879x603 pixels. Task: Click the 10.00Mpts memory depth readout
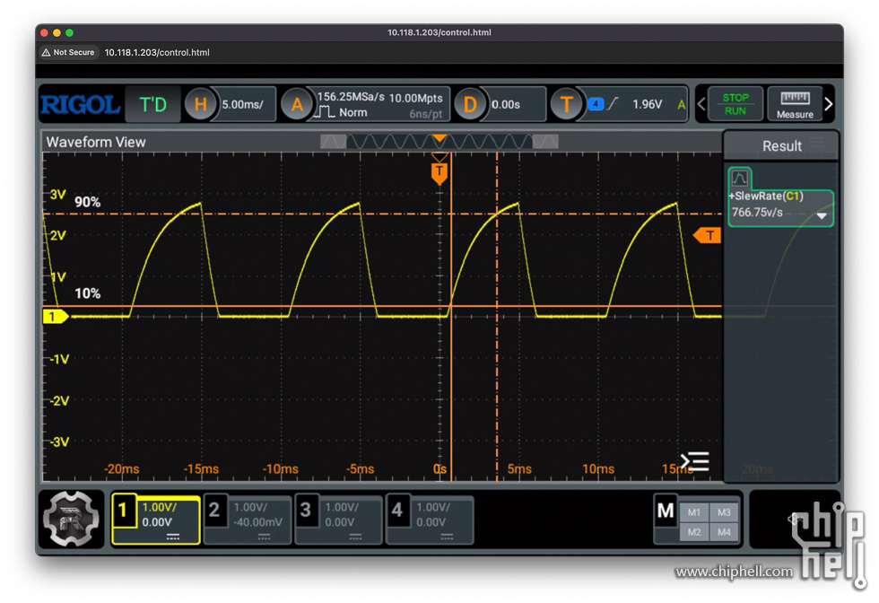(x=416, y=98)
